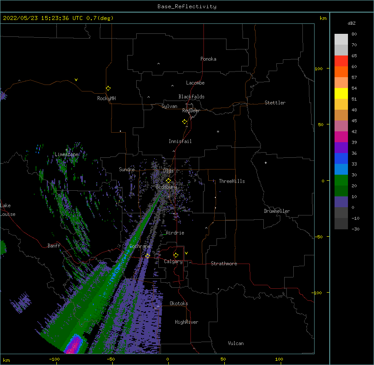
Task: Click the -30 value on the dBZ legend
Action: point(355,229)
